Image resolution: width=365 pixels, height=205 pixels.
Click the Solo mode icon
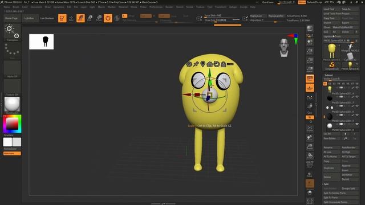pos(310,192)
